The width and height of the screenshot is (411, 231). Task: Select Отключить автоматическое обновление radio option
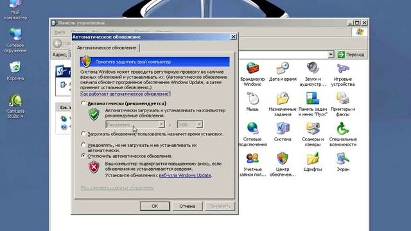tap(83, 156)
